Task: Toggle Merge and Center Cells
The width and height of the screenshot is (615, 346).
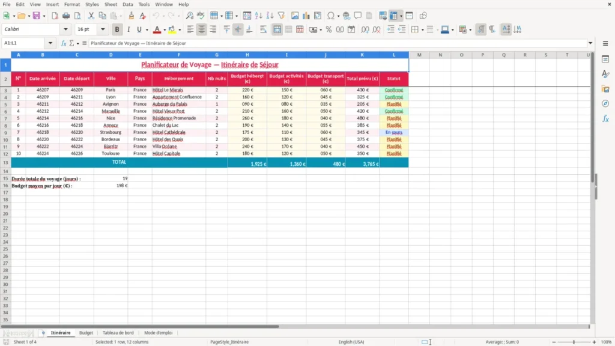Action: [x=277, y=29]
